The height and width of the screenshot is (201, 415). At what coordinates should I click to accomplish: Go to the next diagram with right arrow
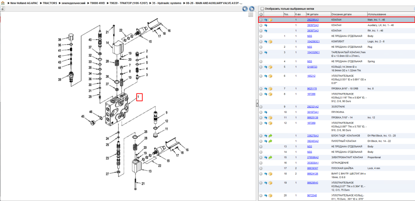[251, 9]
